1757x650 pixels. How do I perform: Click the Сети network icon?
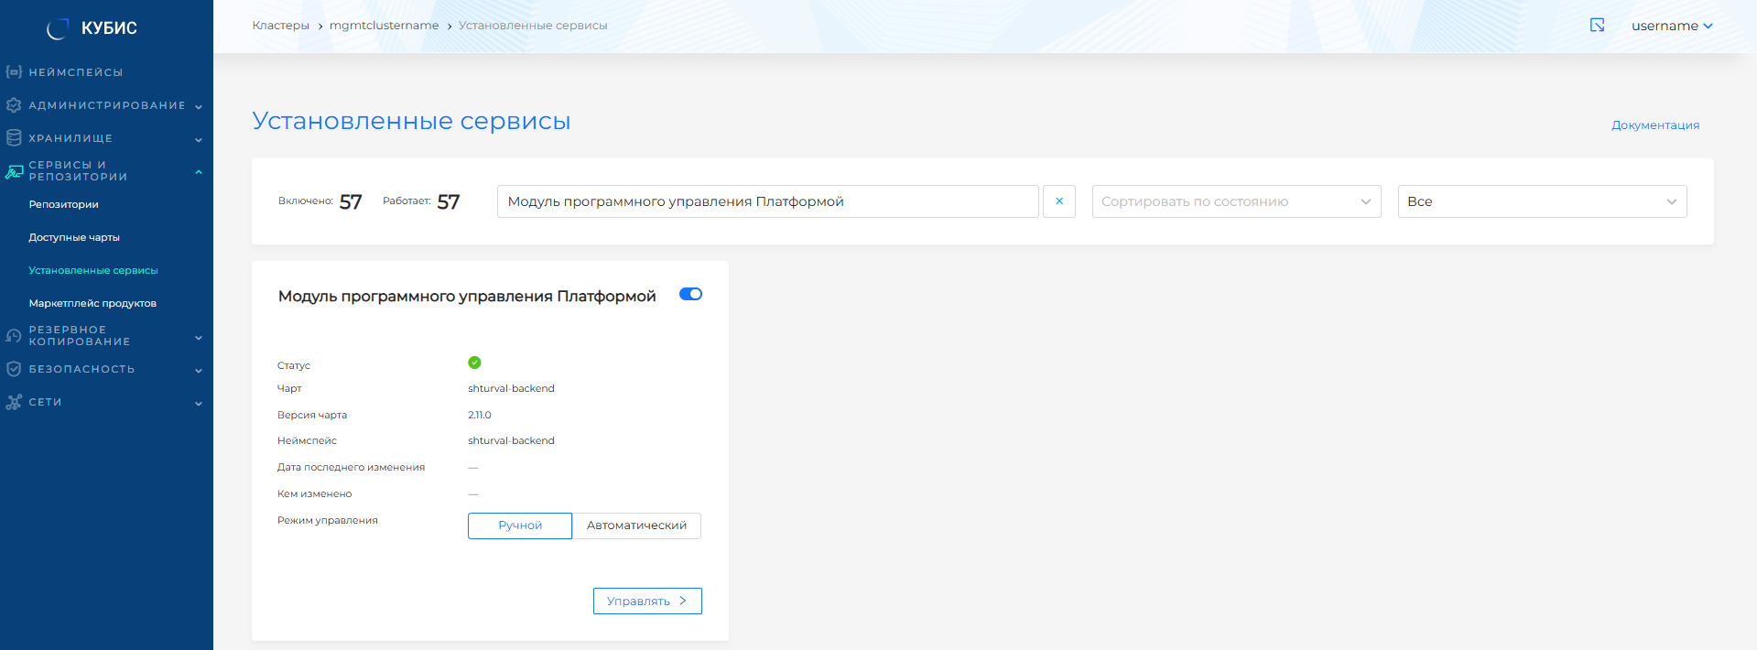click(14, 402)
